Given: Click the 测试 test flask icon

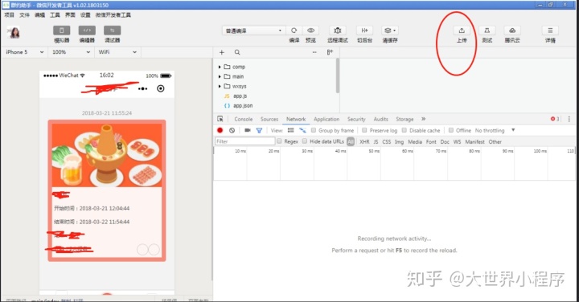Looking at the screenshot, I should [487, 31].
